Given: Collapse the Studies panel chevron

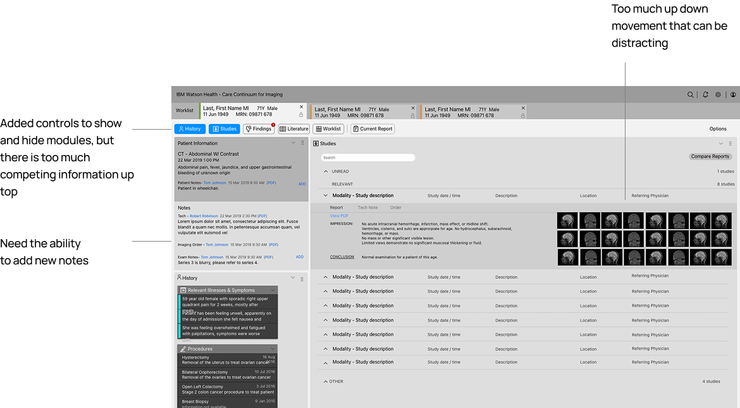Looking at the screenshot, I should point(720,144).
